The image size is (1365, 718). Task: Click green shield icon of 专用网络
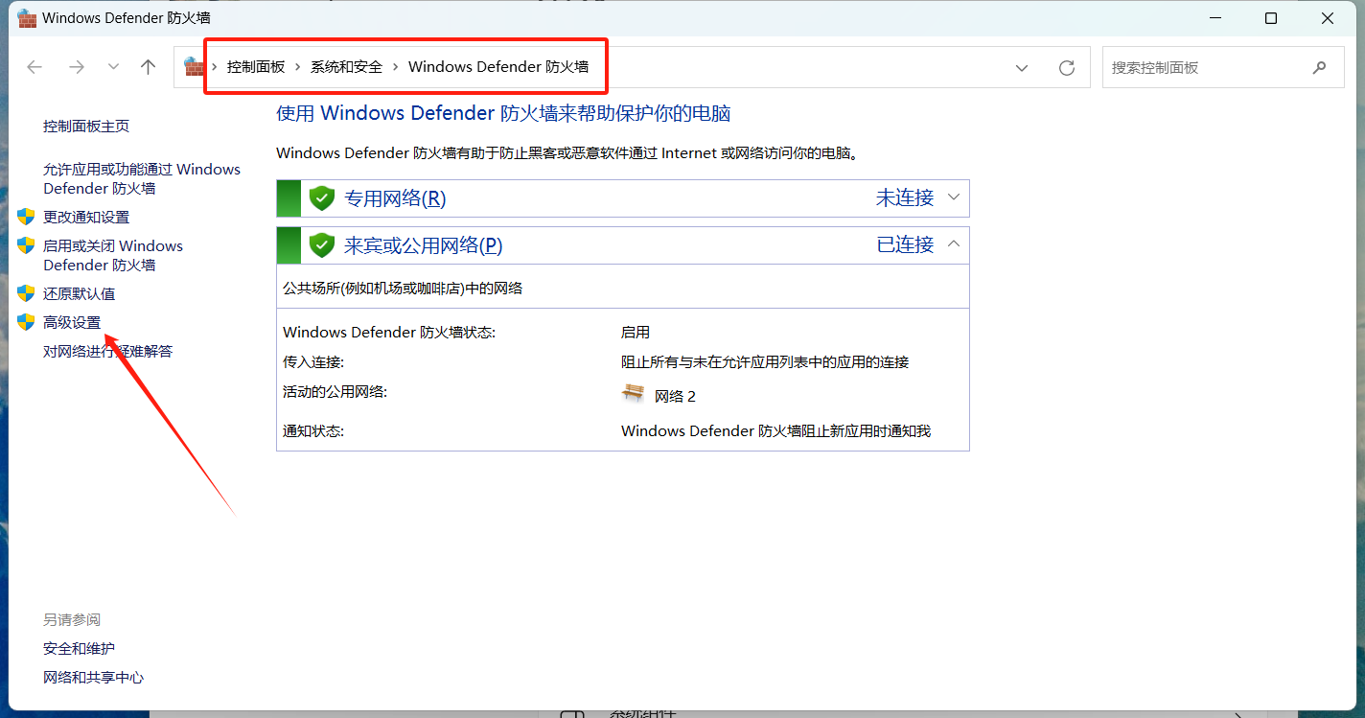[x=321, y=198]
